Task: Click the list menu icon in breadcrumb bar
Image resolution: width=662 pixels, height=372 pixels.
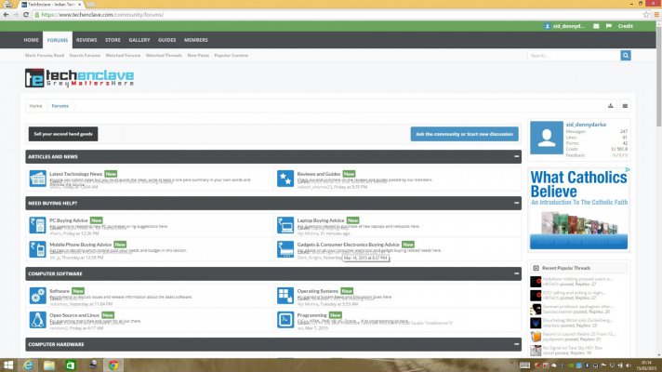Action: (x=625, y=106)
